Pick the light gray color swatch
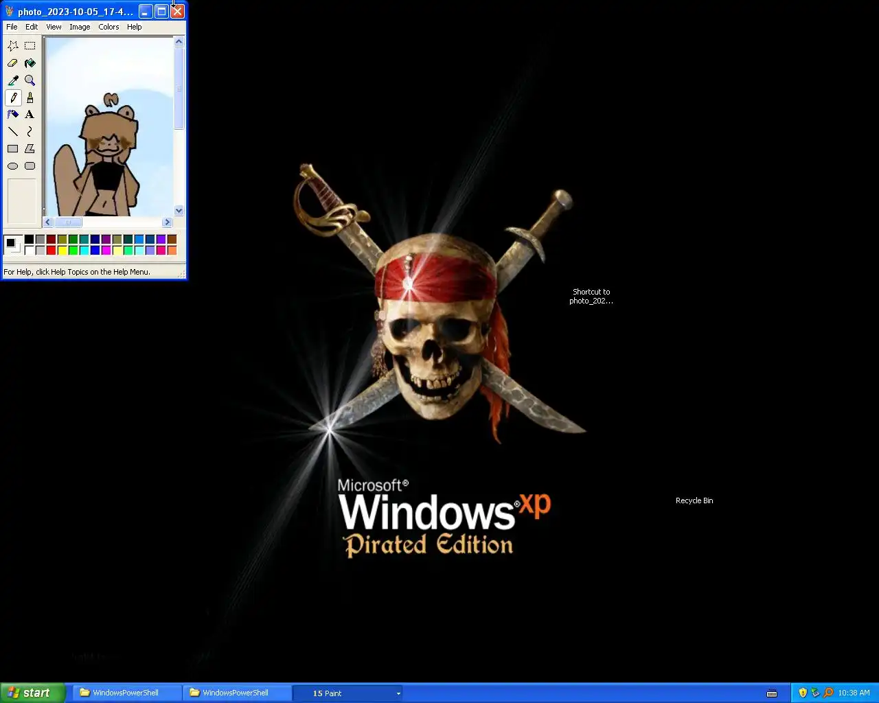879x703 pixels. click(40, 250)
